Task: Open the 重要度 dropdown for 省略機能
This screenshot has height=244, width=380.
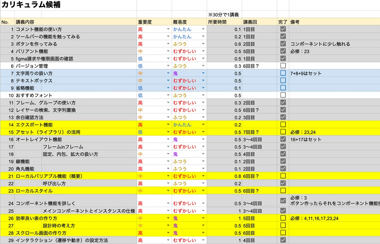Action: [168, 88]
